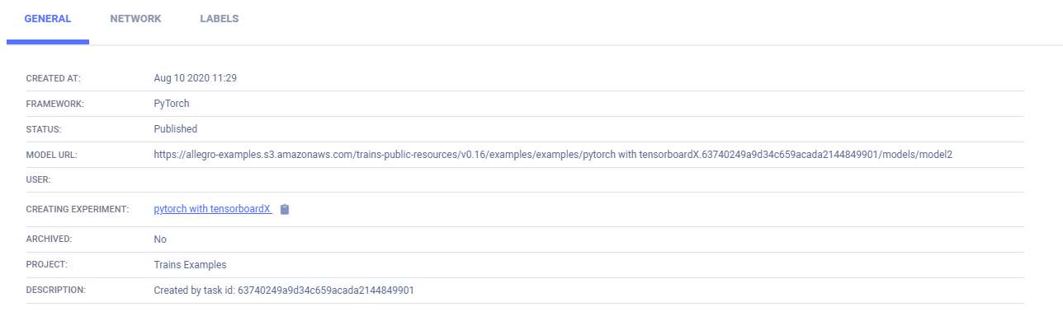Click the Aug 10 2020 creation date
This screenshot has width=1063, height=330.
coord(196,78)
